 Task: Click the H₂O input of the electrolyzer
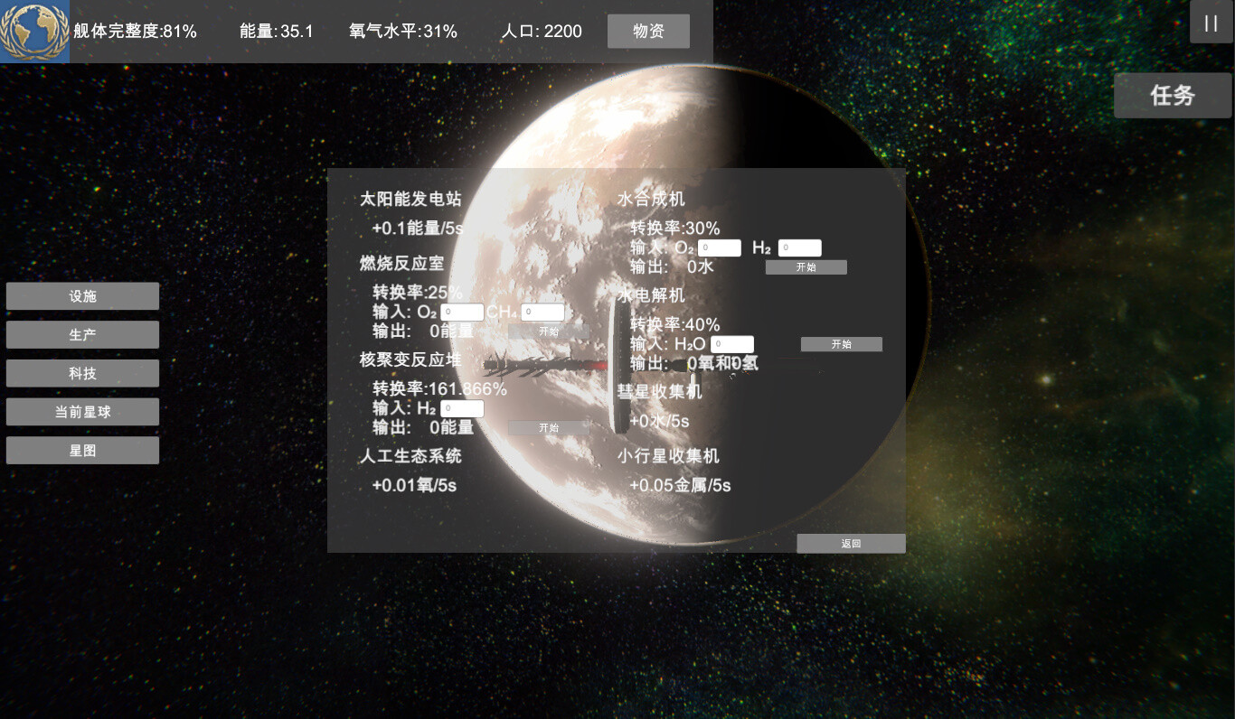click(731, 344)
